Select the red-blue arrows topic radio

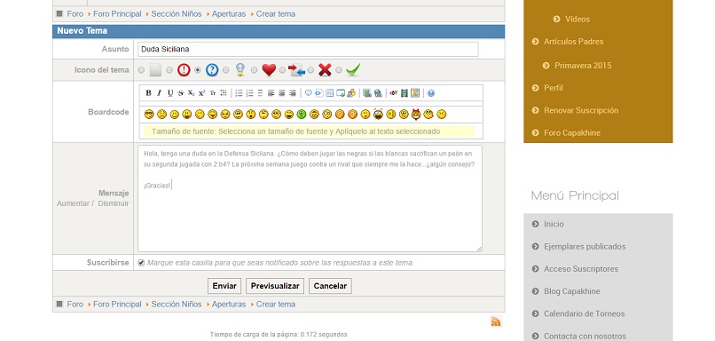click(282, 70)
